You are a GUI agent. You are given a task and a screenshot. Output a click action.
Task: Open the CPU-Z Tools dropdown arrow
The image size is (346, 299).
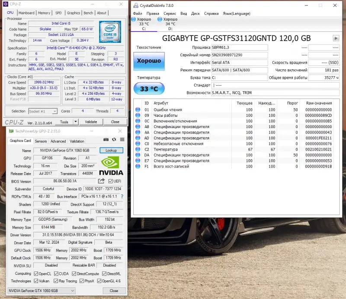point(76,122)
